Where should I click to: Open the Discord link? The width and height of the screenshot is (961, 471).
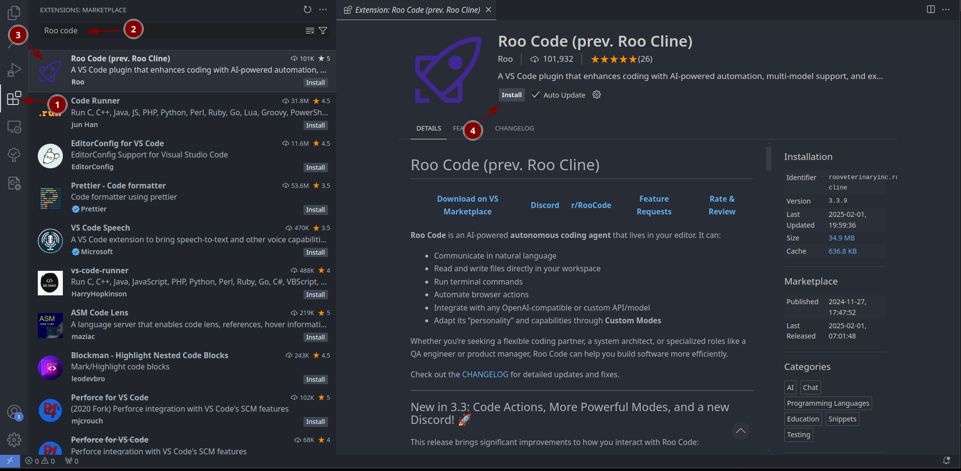click(x=545, y=205)
